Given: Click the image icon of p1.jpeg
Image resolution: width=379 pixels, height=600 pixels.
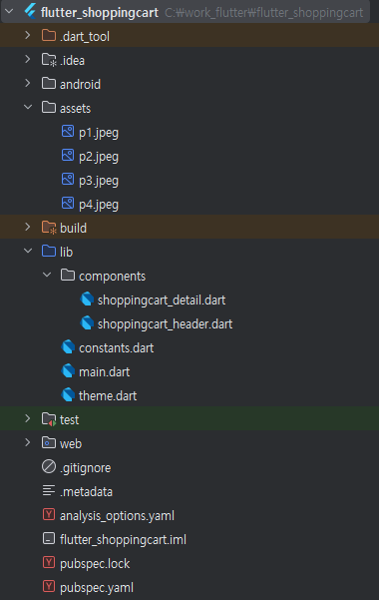Looking at the screenshot, I should 68,131.
